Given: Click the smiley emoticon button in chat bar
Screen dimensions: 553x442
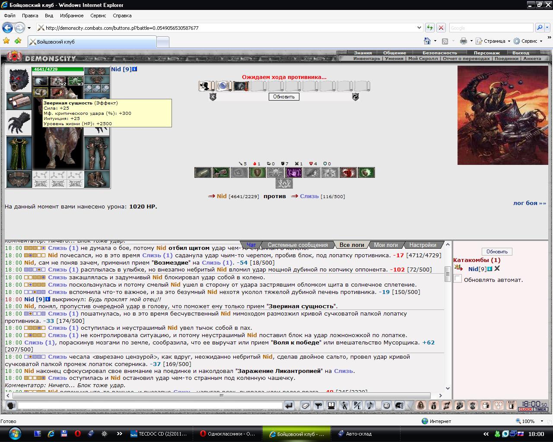Looking at the screenshot, I should coord(386,406).
